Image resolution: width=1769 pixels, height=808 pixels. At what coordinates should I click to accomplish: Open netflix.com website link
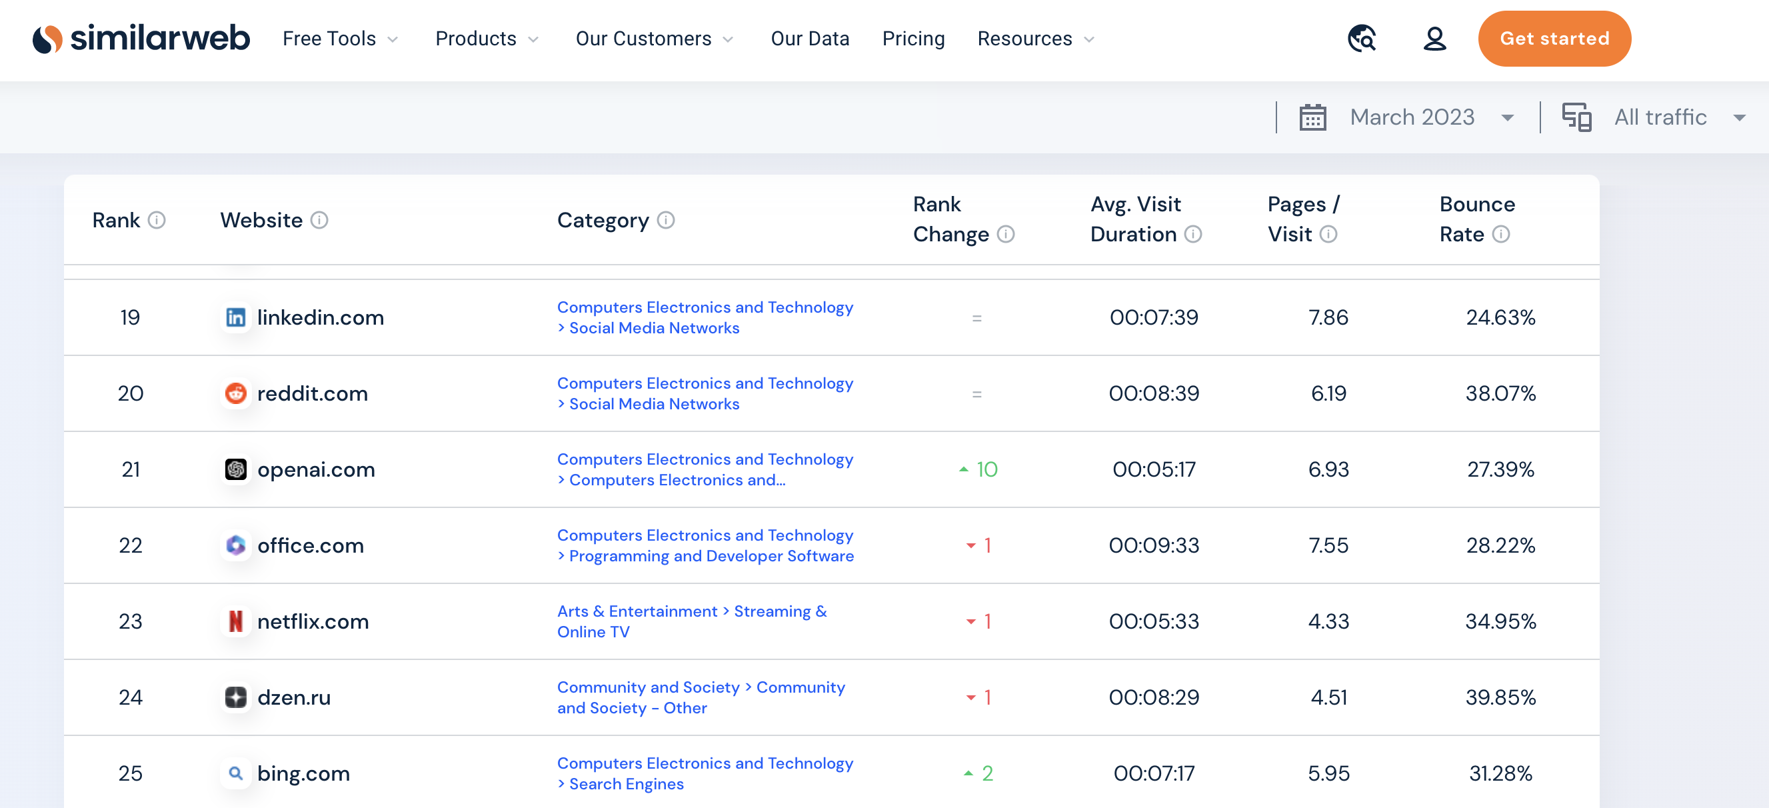pyautogui.click(x=313, y=621)
